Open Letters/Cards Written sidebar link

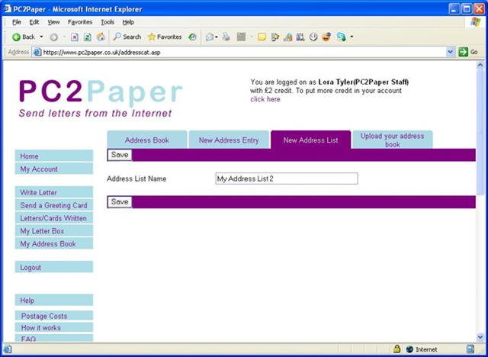click(54, 218)
